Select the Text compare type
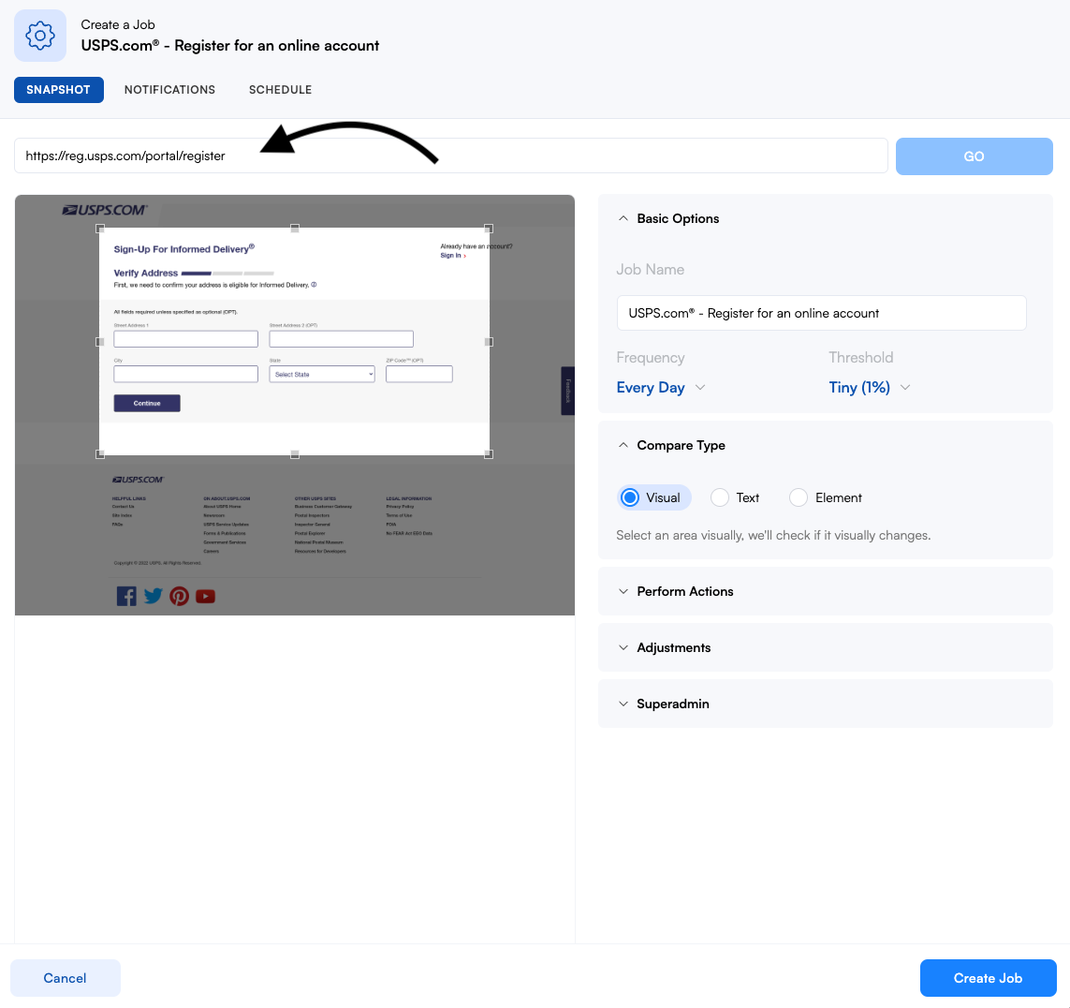 pos(735,497)
